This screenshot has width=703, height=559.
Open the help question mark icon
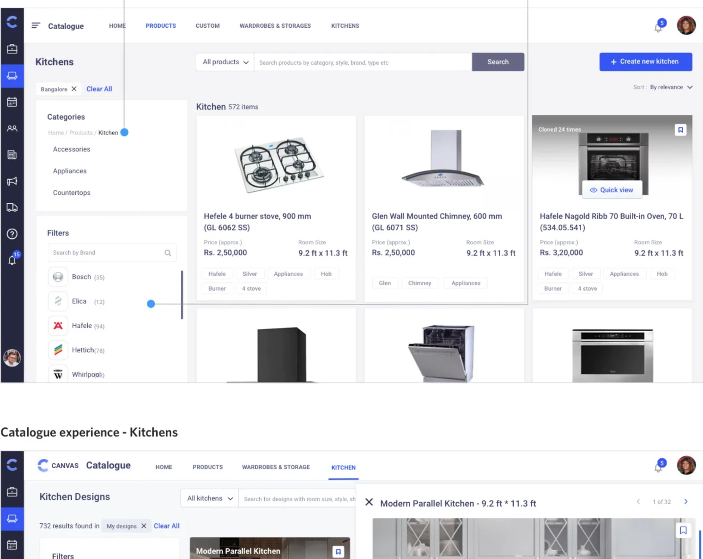(x=12, y=234)
